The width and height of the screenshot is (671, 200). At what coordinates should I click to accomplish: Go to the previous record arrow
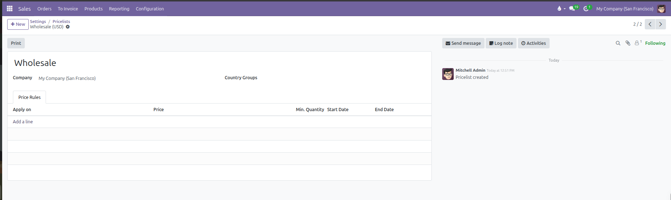coord(650,24)
